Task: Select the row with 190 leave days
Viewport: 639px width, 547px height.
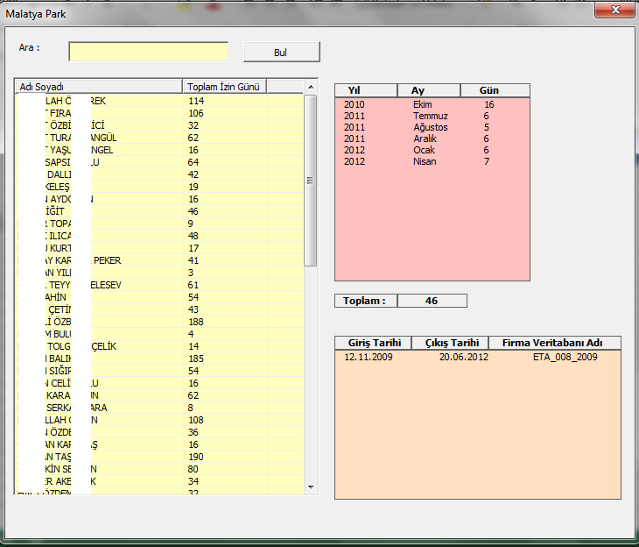Action: 160,457
